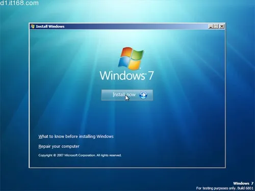Click the Install now button
The width and height of the screenshot is (255, 191).
pos(127,95)
